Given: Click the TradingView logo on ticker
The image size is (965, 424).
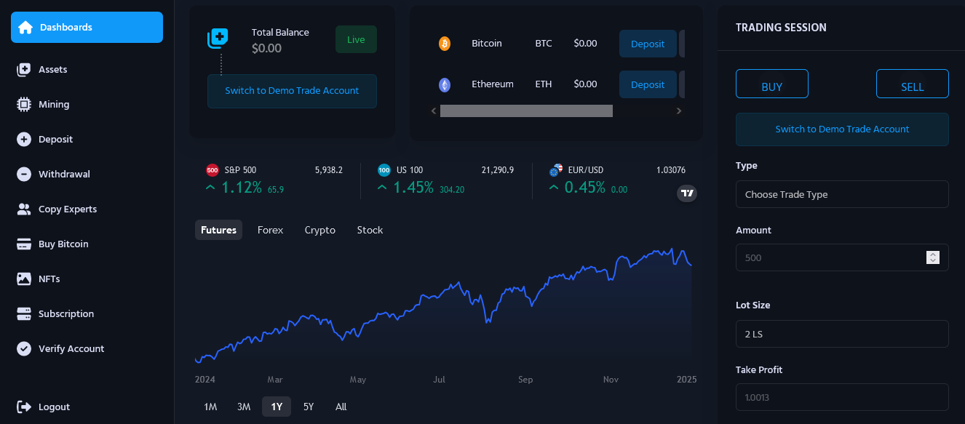Looking at the screenshot, I should 687,193.
